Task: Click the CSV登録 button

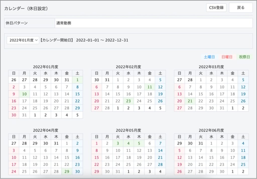Action: pos(216,8)
